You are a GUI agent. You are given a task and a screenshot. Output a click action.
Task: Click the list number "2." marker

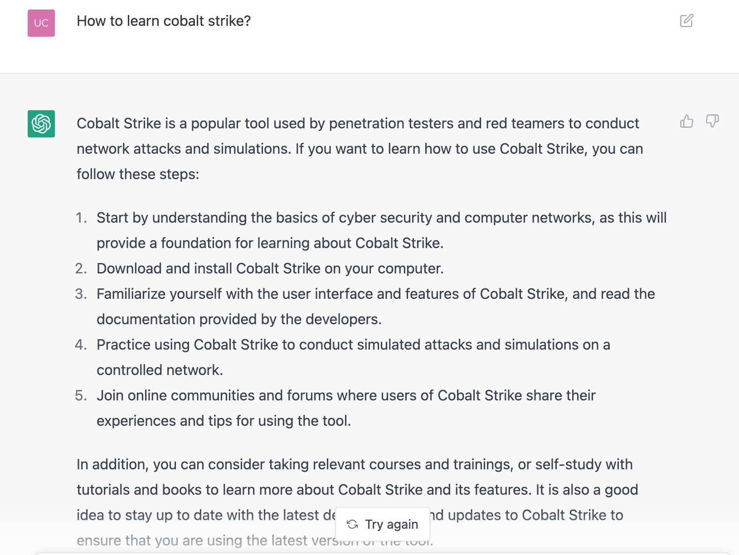coord(81,268)
